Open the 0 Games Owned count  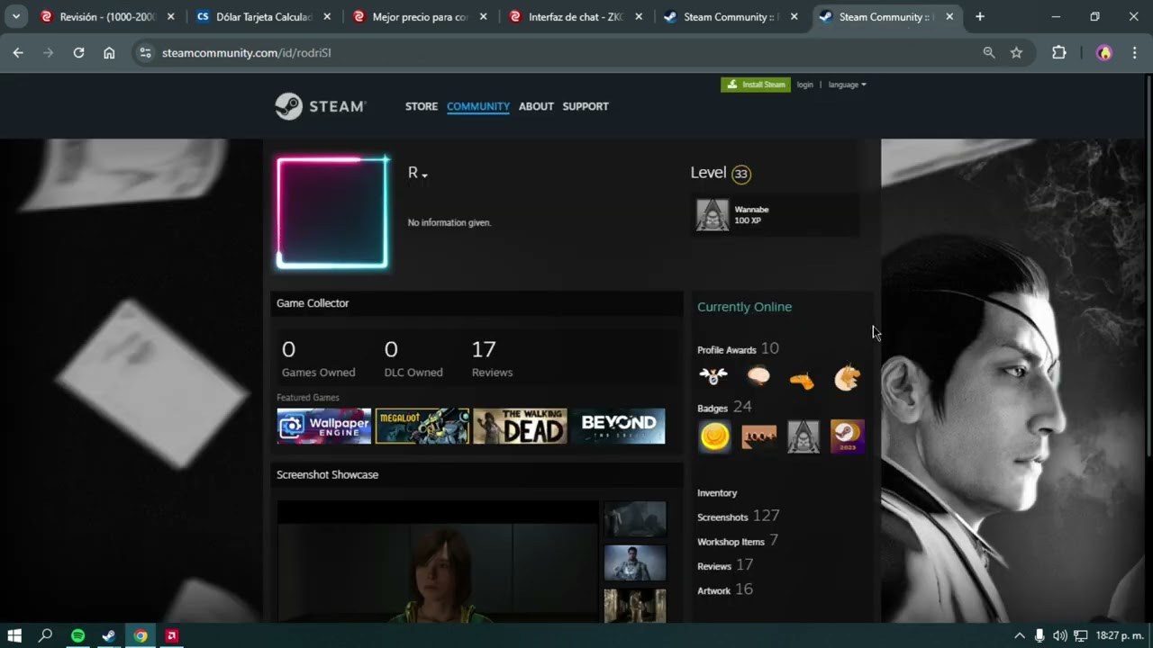pos(318,358)
